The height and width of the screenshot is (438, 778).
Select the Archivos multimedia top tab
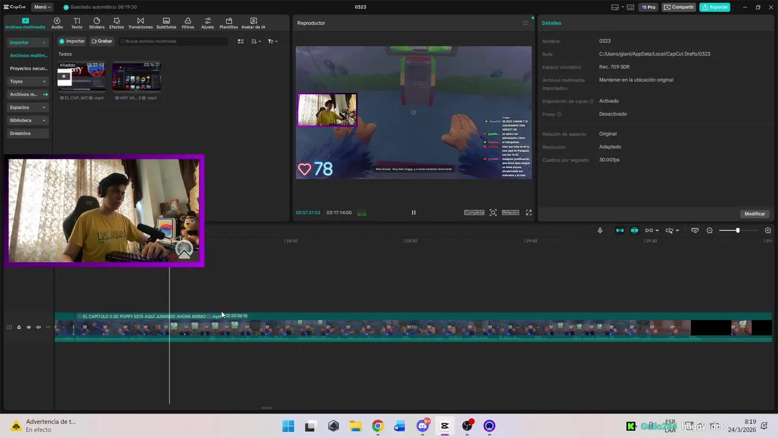(25, 23)
